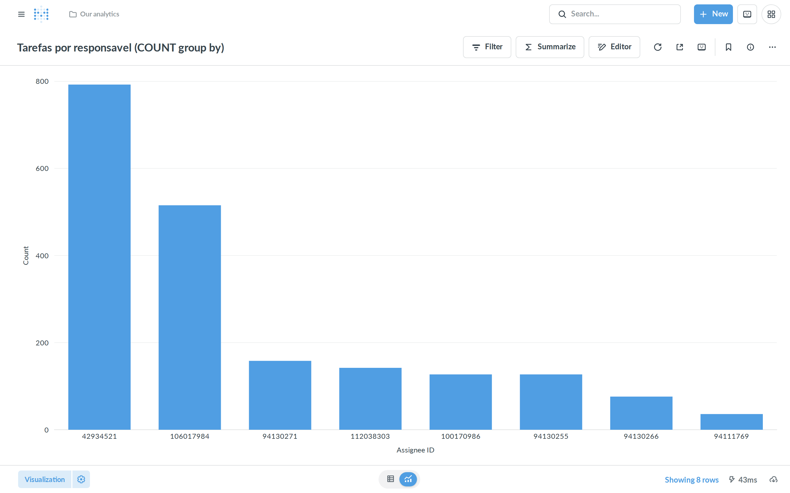This screenshot has height=493, width=790.
Task: Click the 106017984 axis label
Action: (190, 436)
